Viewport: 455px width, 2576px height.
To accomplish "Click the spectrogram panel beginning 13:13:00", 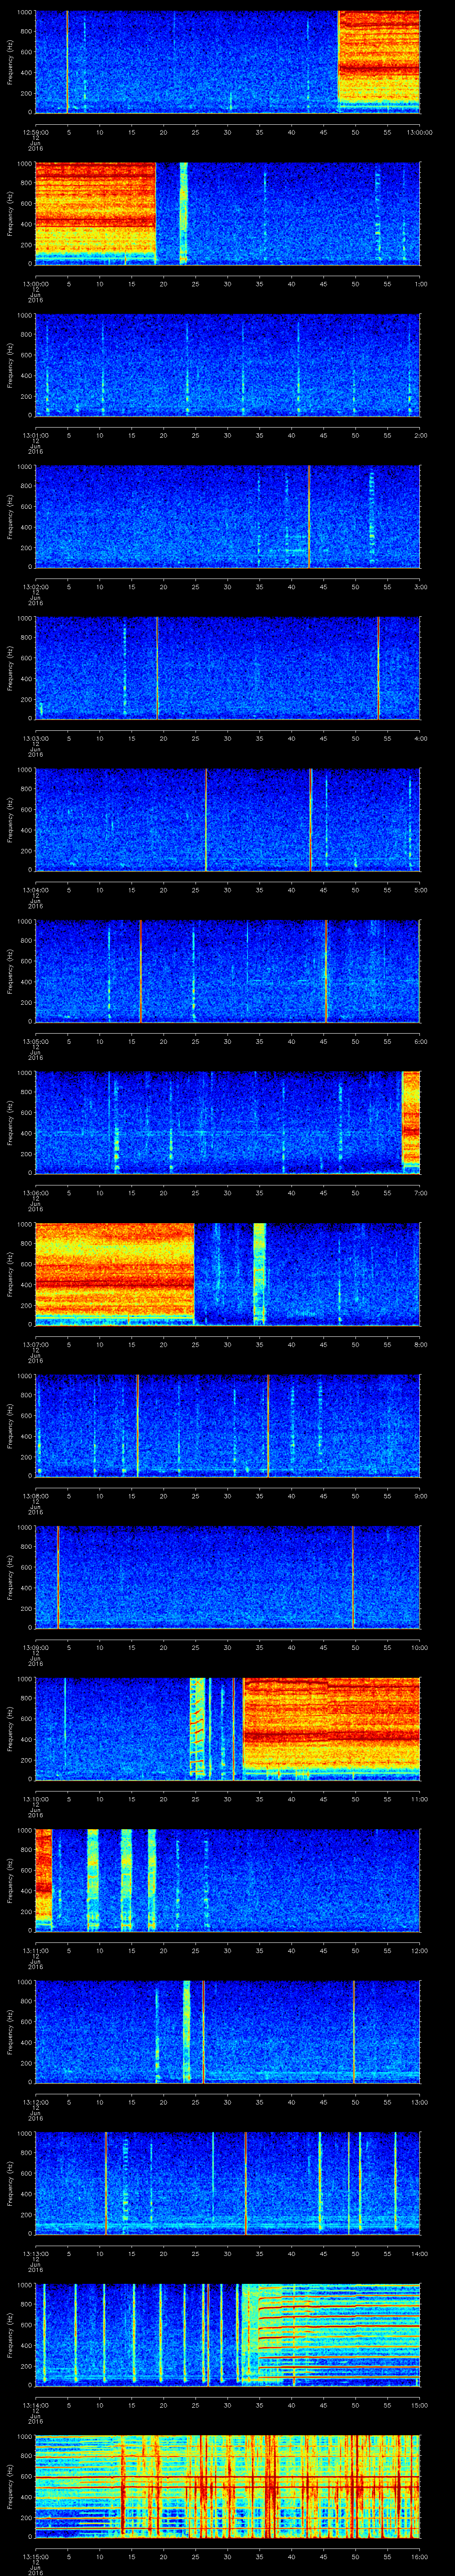I will (x=227, y=2182).
